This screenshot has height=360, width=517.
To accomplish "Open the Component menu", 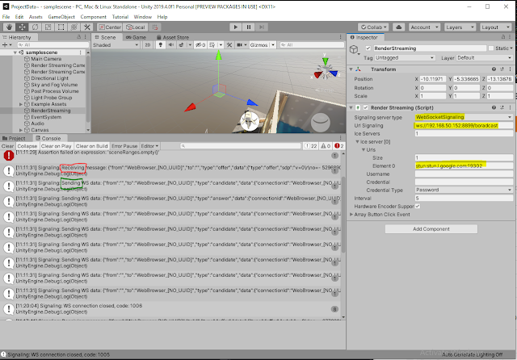I will tap(94, 17).
